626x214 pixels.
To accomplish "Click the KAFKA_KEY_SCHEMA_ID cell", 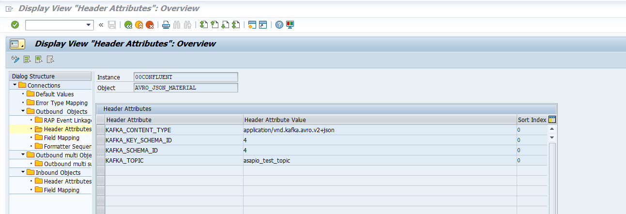I will point(174,140).
